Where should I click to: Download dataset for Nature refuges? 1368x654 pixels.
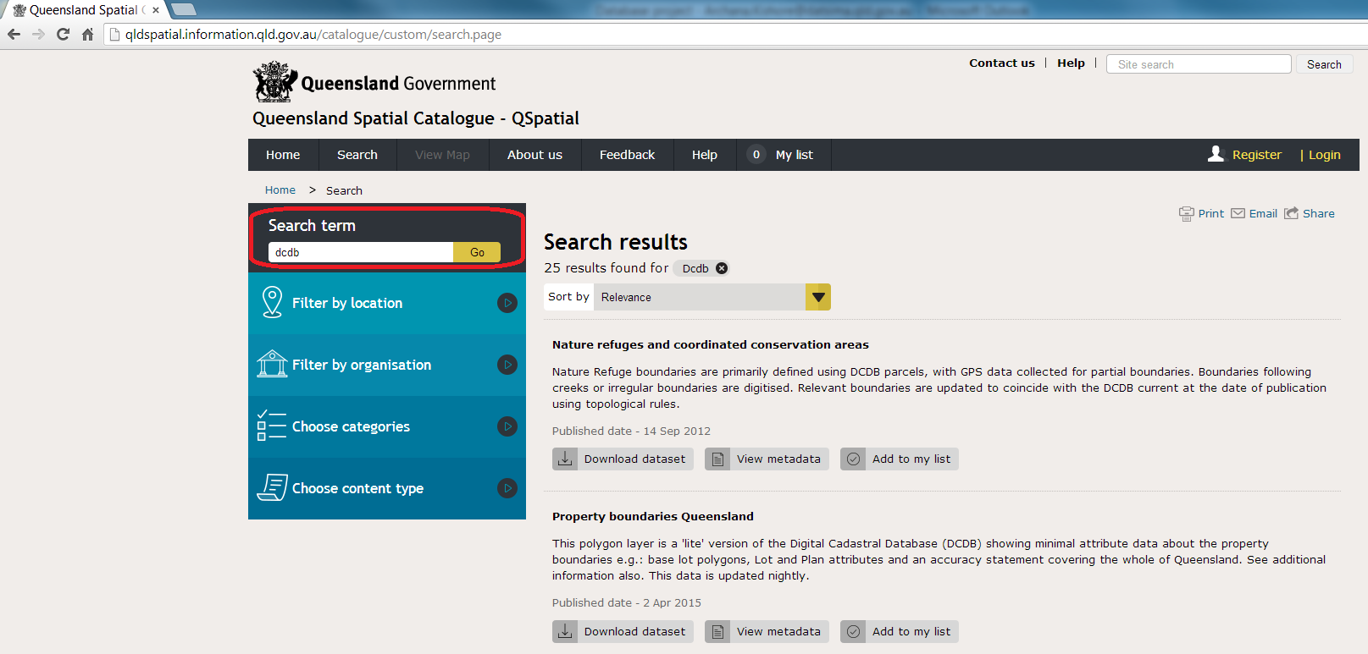[x=623, y=459]
